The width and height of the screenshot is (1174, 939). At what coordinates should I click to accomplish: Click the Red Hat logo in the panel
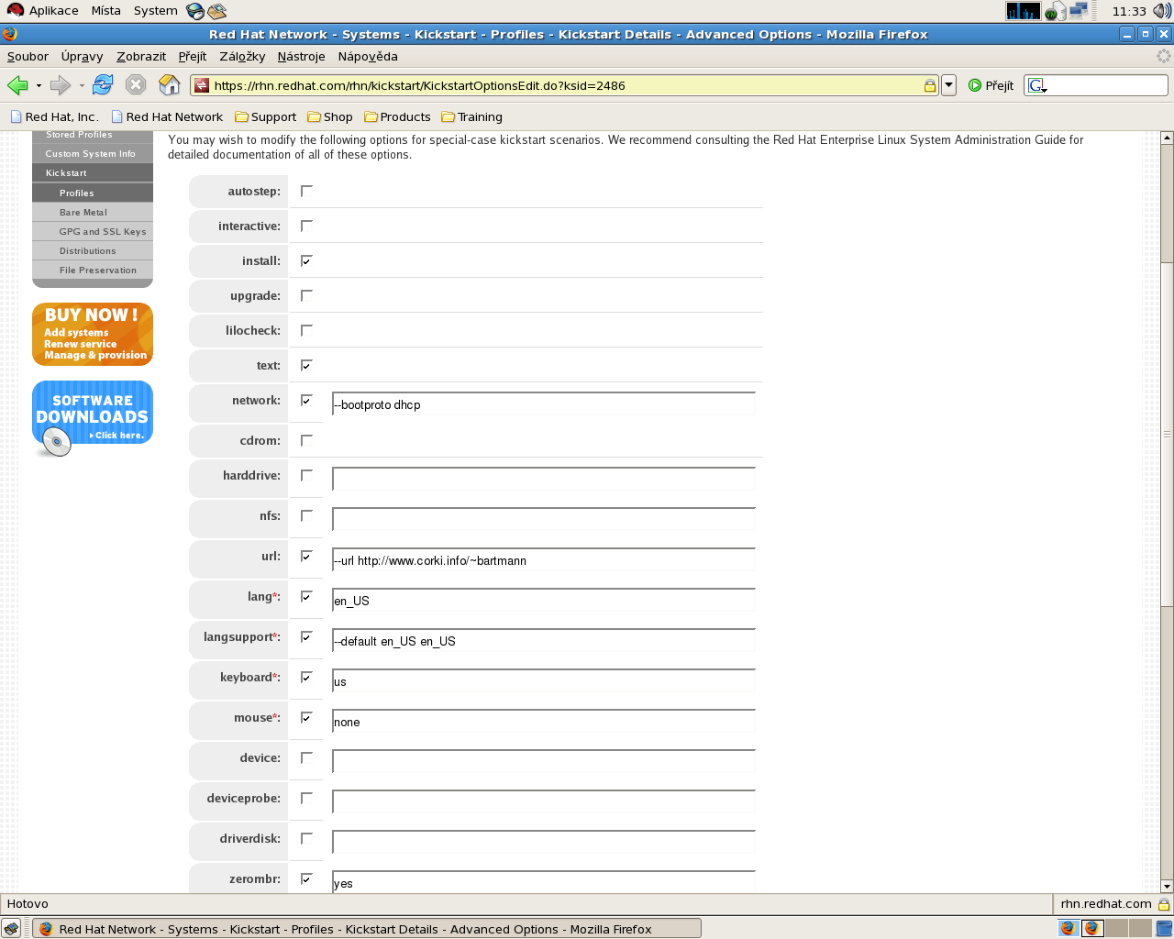(x=16, y=10)
